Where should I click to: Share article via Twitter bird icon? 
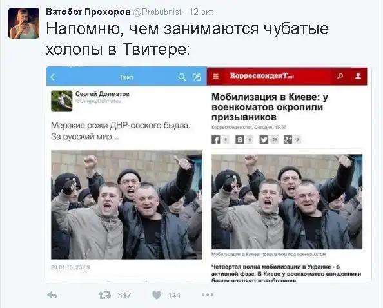click(x=264, y=140)
